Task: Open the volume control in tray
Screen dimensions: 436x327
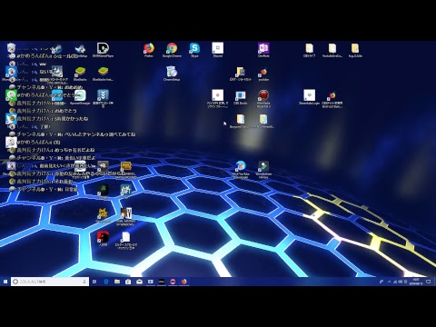Action: tap(401, 282)
